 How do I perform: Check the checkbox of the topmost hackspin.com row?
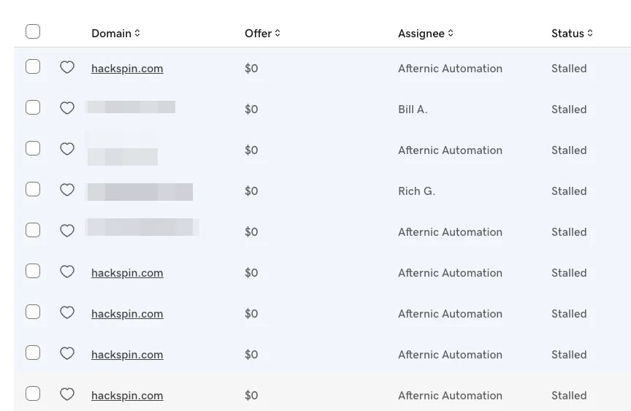[x=33, y=66]
